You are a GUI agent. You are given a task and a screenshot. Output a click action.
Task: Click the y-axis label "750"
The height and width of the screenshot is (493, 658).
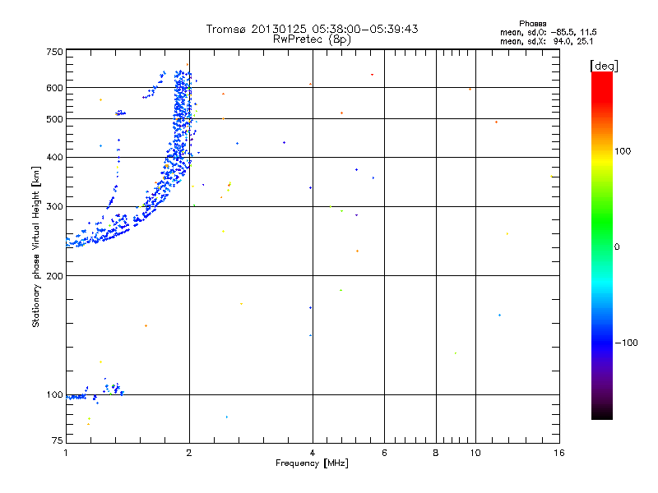pos(54,52)
